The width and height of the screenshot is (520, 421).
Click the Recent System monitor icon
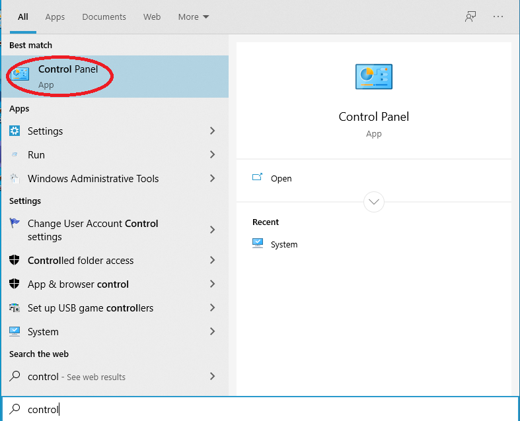[258, 243]
